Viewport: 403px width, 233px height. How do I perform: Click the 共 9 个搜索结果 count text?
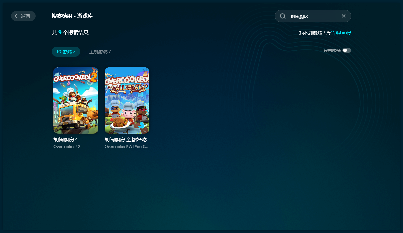70,33
